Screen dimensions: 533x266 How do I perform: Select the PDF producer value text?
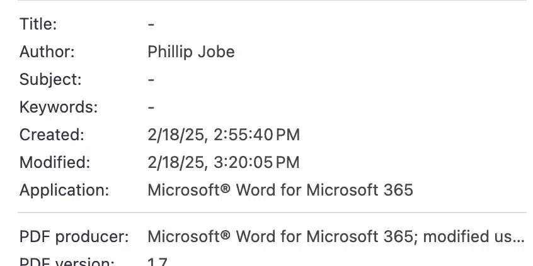336,237
